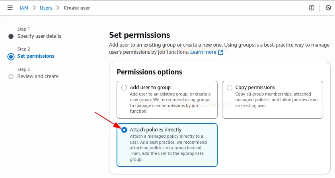Go to IAM in the breadcrumb
This screenshot has height=178, width=335.
(23, 8)
